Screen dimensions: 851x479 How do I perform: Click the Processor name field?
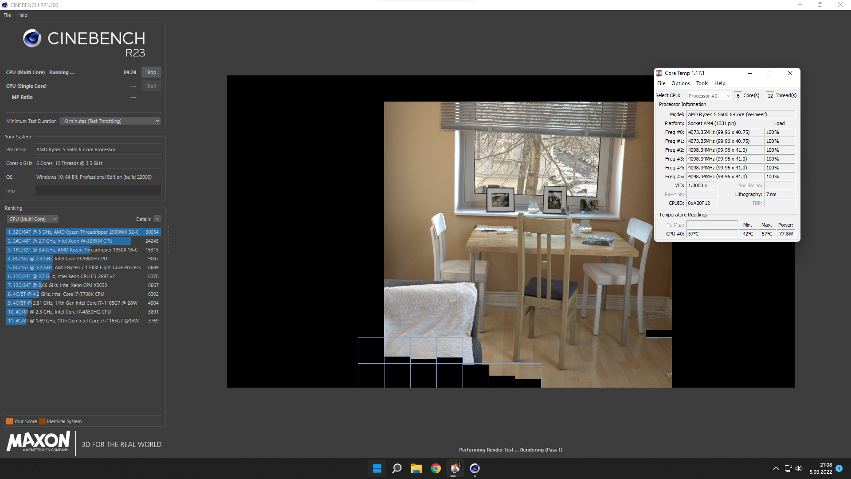(98, 149)
